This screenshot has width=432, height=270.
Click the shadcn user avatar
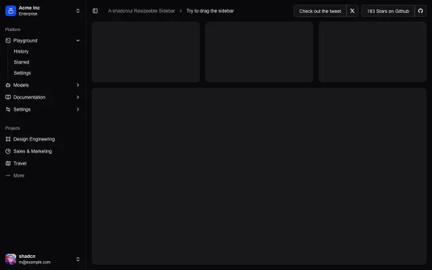click(x=11, y=259)
